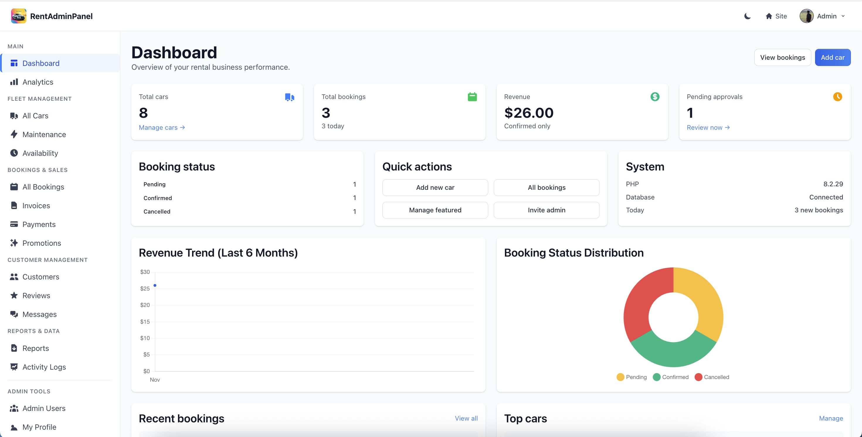
Task: Click the Messages chat bubbles icon
Action: pyautogui.click(x=14, y=314)
